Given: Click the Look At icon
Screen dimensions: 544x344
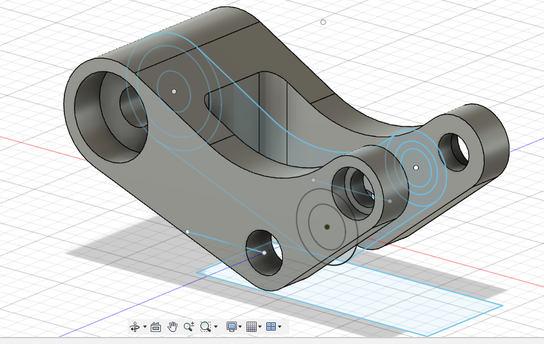Looking at the screenshot, I should pyautogui.click(x=155, y=327).
